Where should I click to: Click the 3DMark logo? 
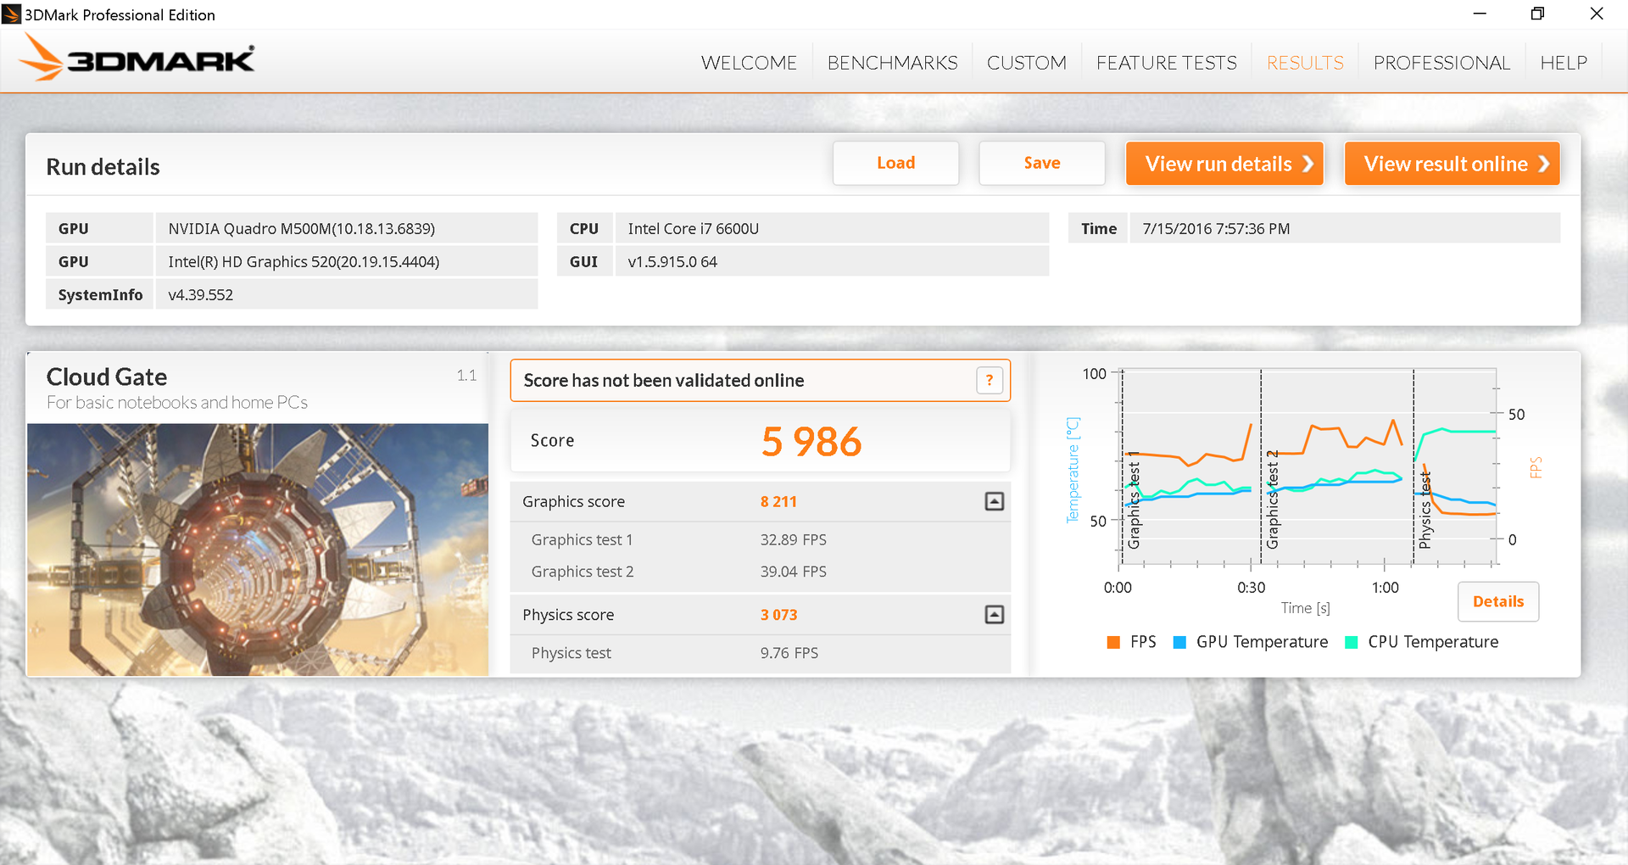tap(137, 58)
